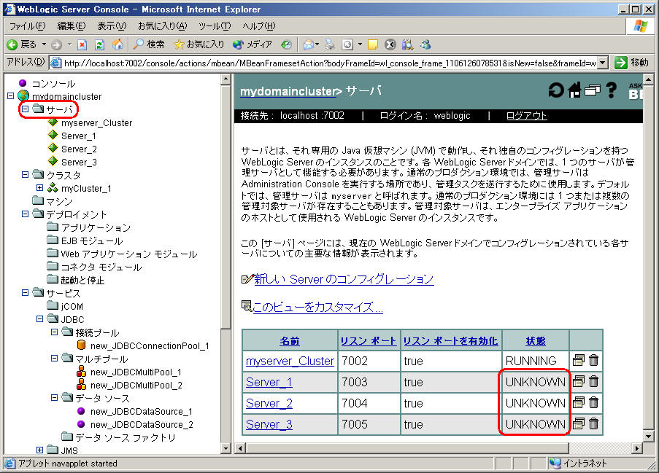
Task: Click the home icon in console header
Action: [575, 90]
